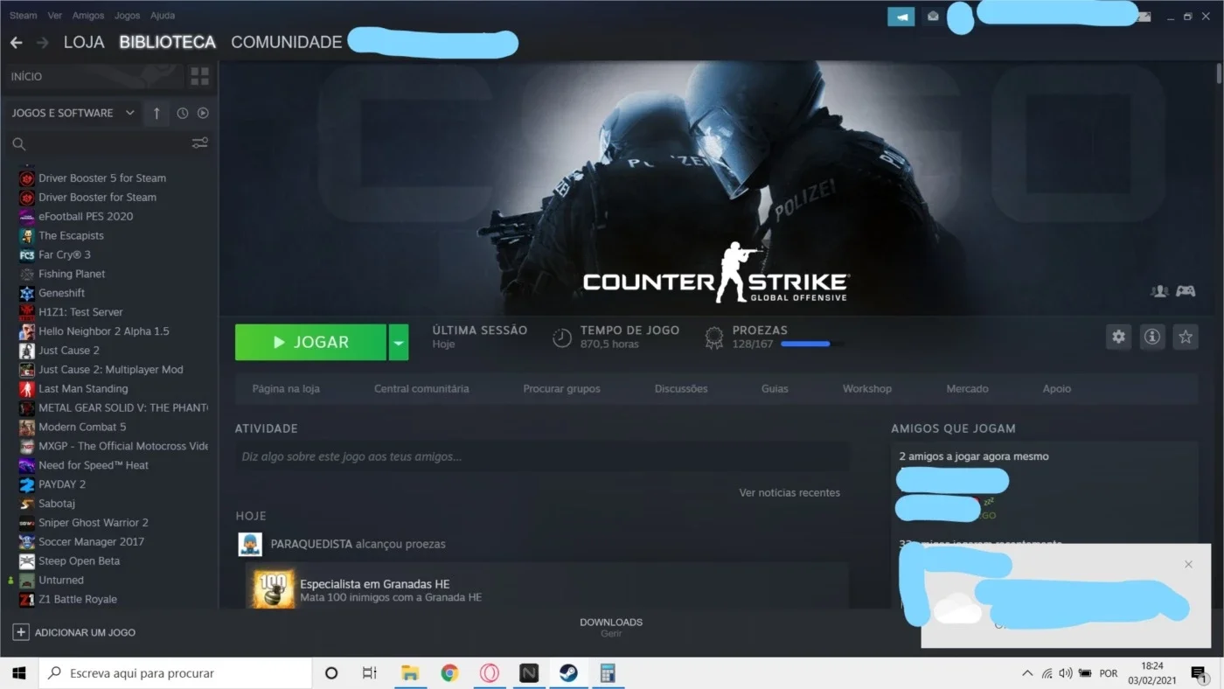Open the Windows notification center icon
This screenshot has height=689, width=1224.
tap(1199, 673)
